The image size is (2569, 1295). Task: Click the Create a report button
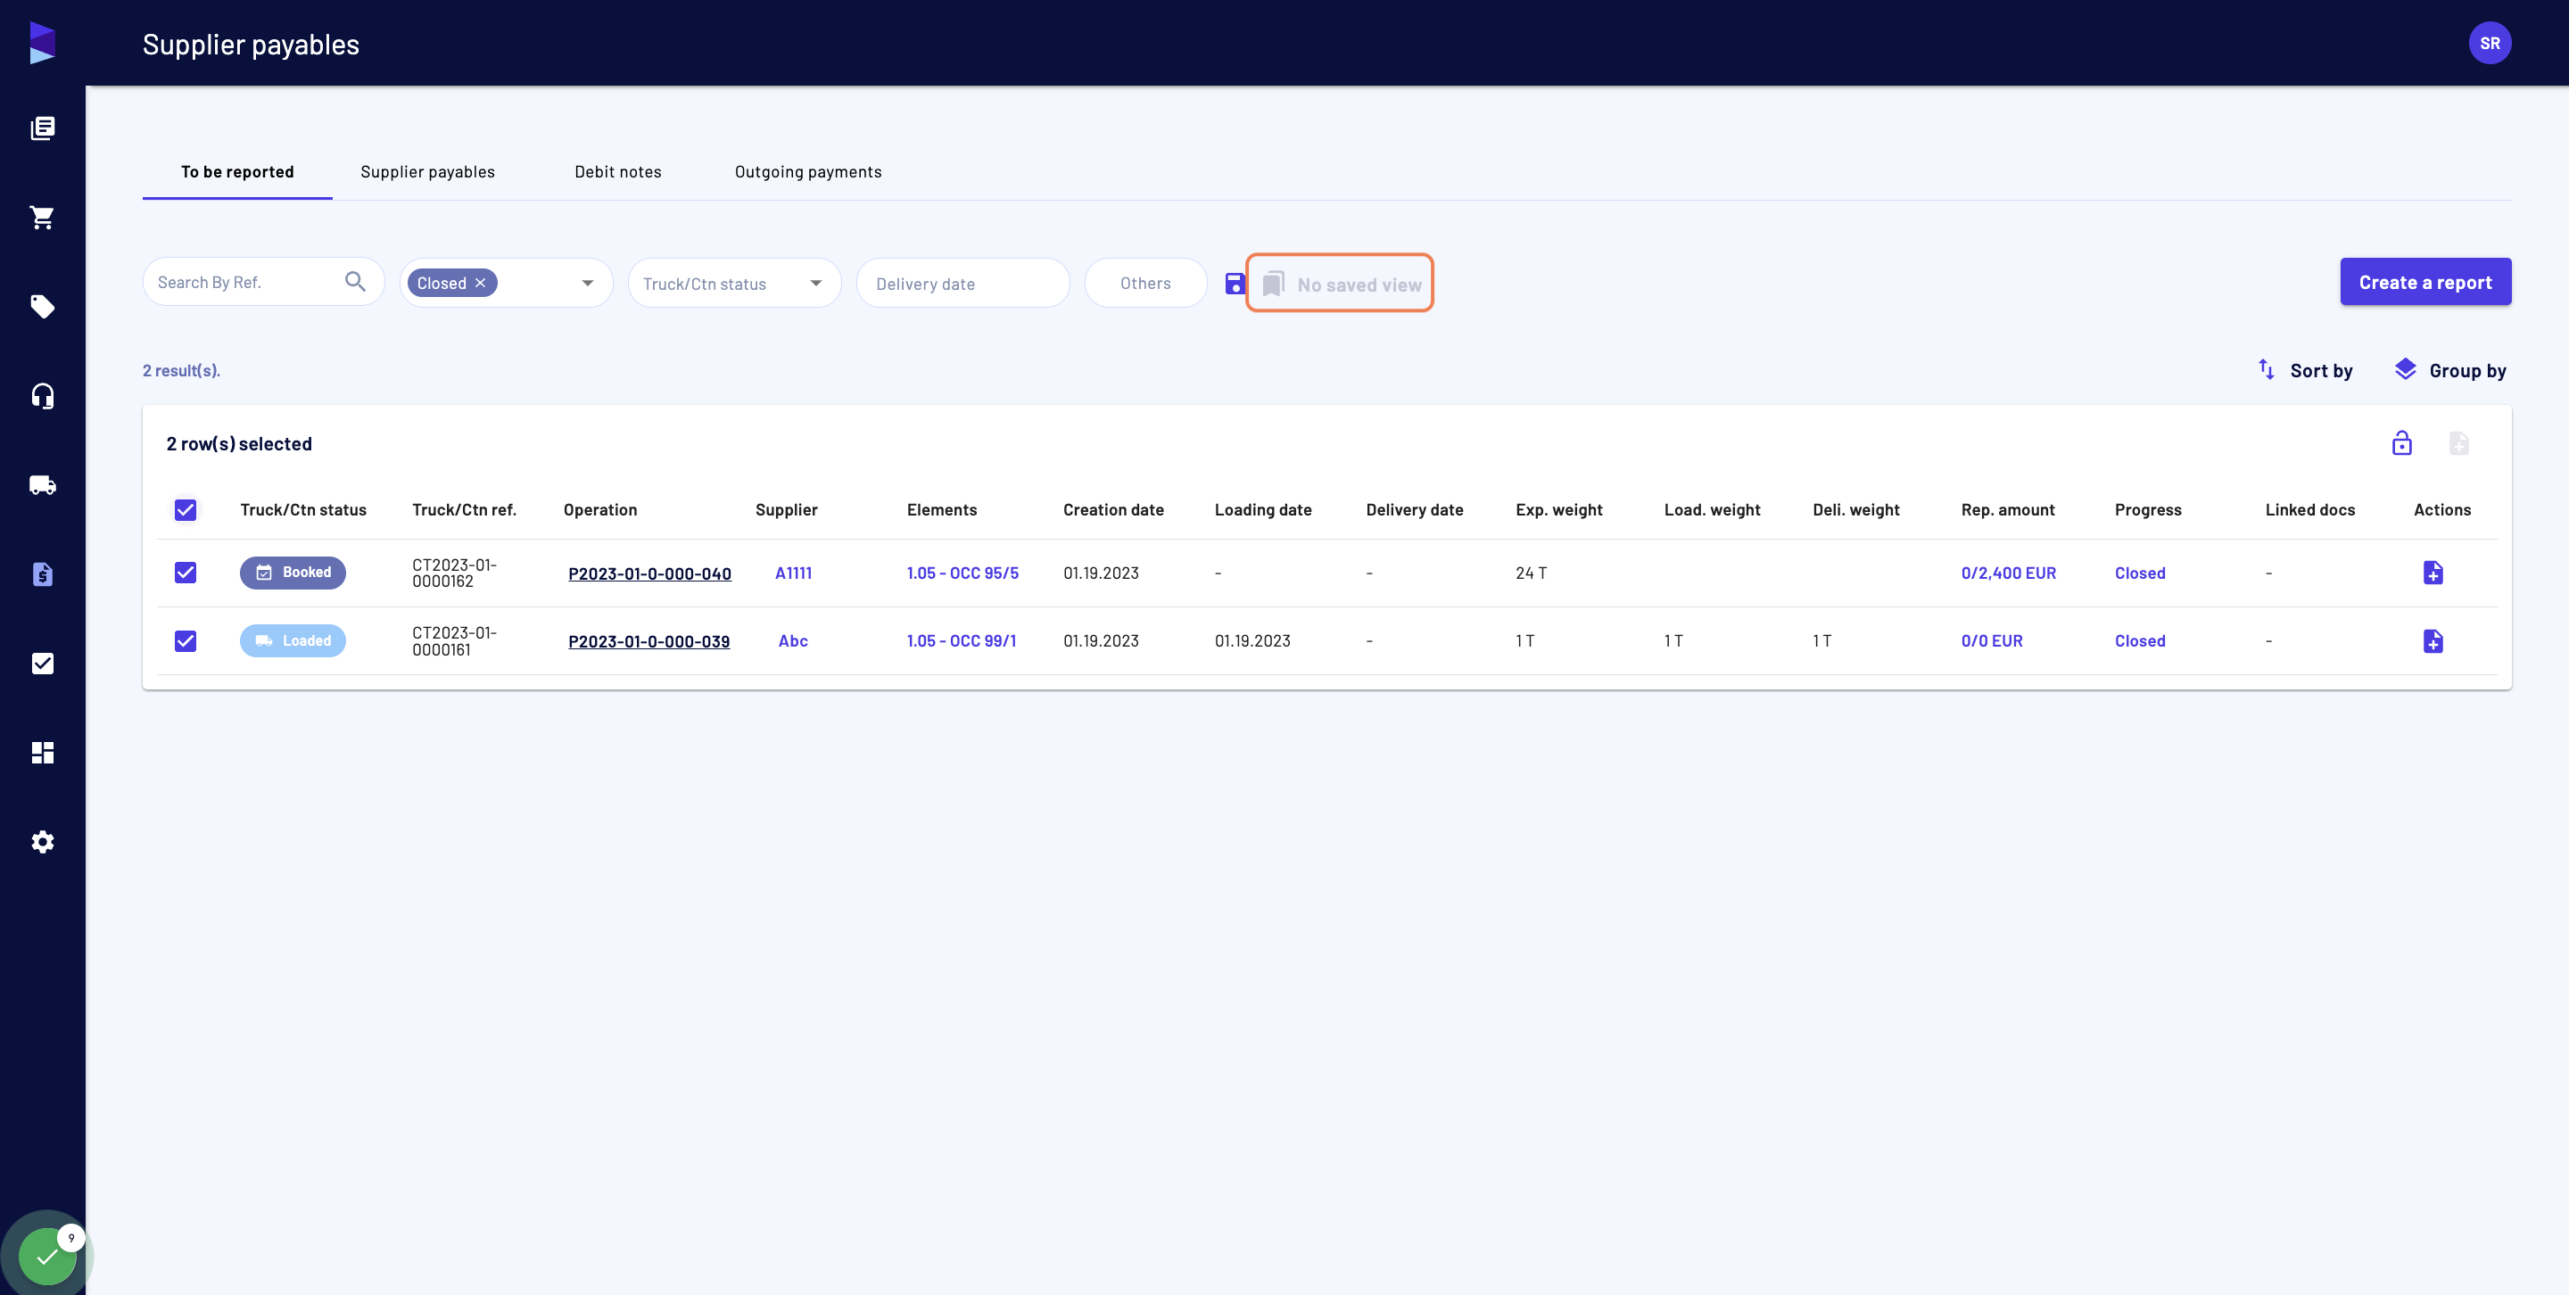click(x=2424, y=282)
